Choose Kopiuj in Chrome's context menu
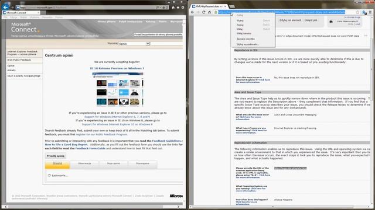This screenshot has height=210, width=375. pos(253,24)
